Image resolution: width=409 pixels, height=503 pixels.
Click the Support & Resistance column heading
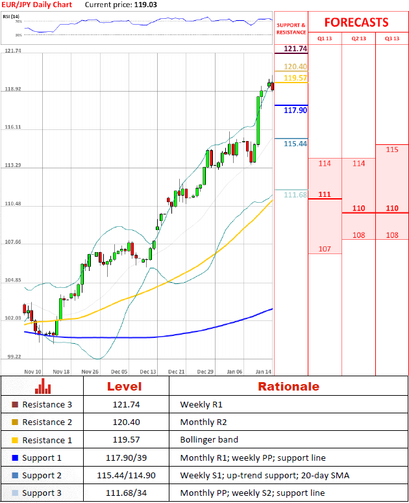(290, 29)
